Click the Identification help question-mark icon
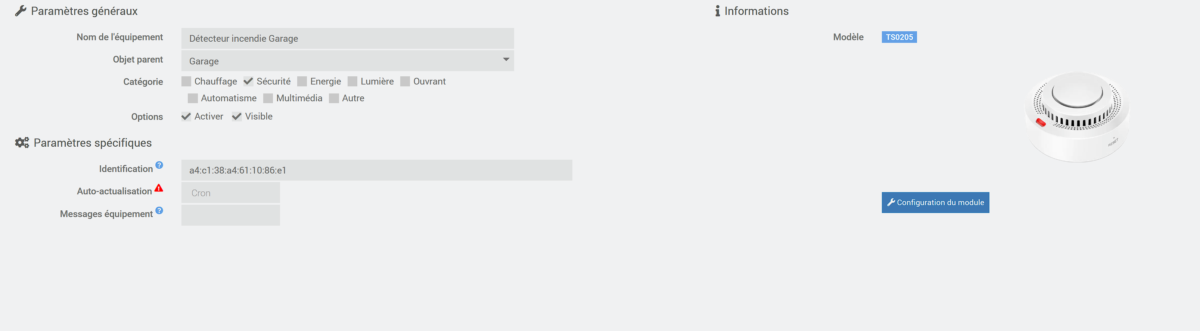Screen dimensions: 1200x331 coord(159,165)
